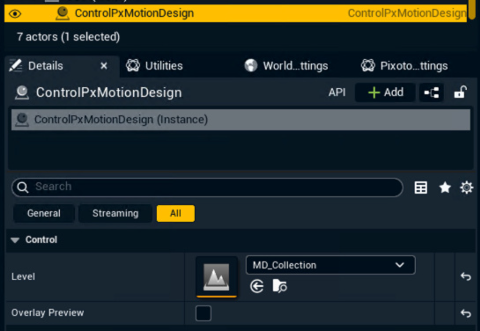The height and width of the screenshot is (331, 480).
Task: Open the MD_Collection level dropdown
Action: point(330,265)
